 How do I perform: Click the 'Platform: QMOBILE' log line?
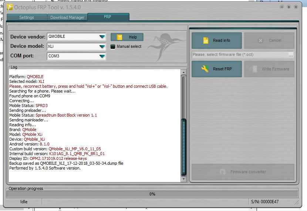pyautogui.click(x=26, y=77)
